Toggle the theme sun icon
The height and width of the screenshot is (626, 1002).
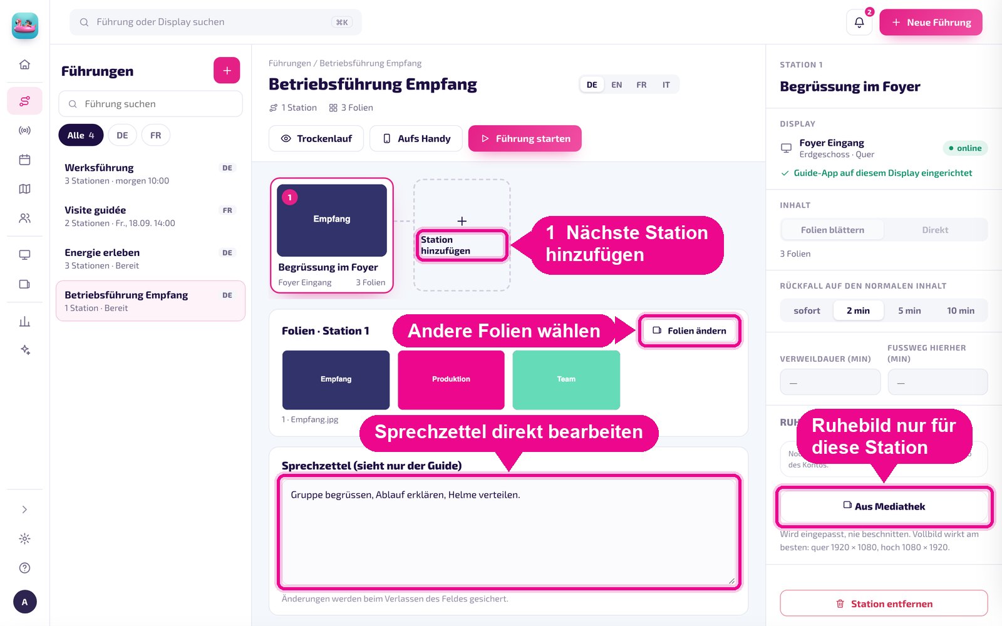[x=24, y=538]
